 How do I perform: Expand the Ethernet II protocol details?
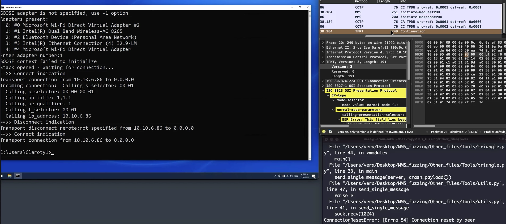tap(323, 48)
